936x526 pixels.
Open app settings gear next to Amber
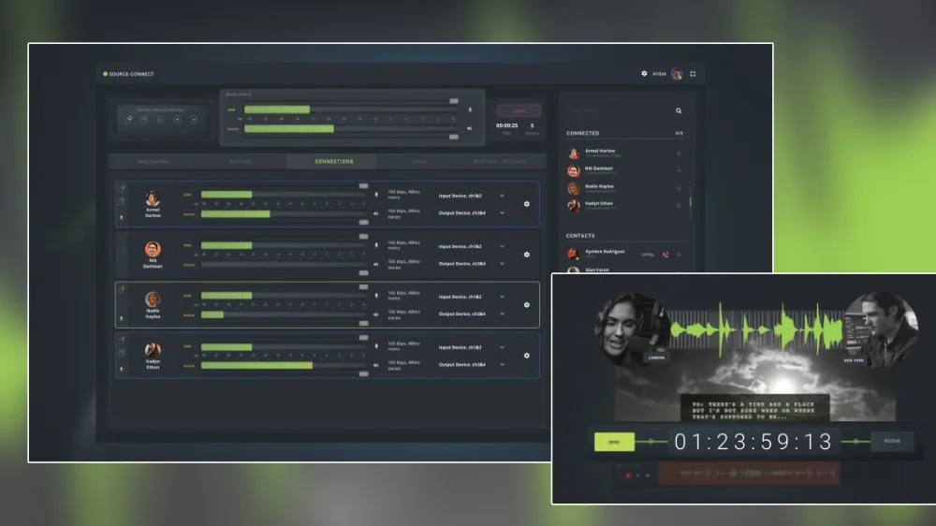644,73
